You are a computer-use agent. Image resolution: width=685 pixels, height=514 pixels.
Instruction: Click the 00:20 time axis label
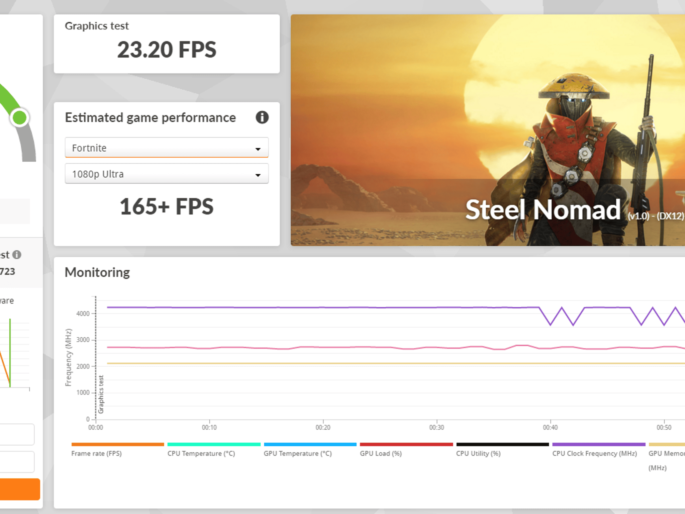pos(323,427)
